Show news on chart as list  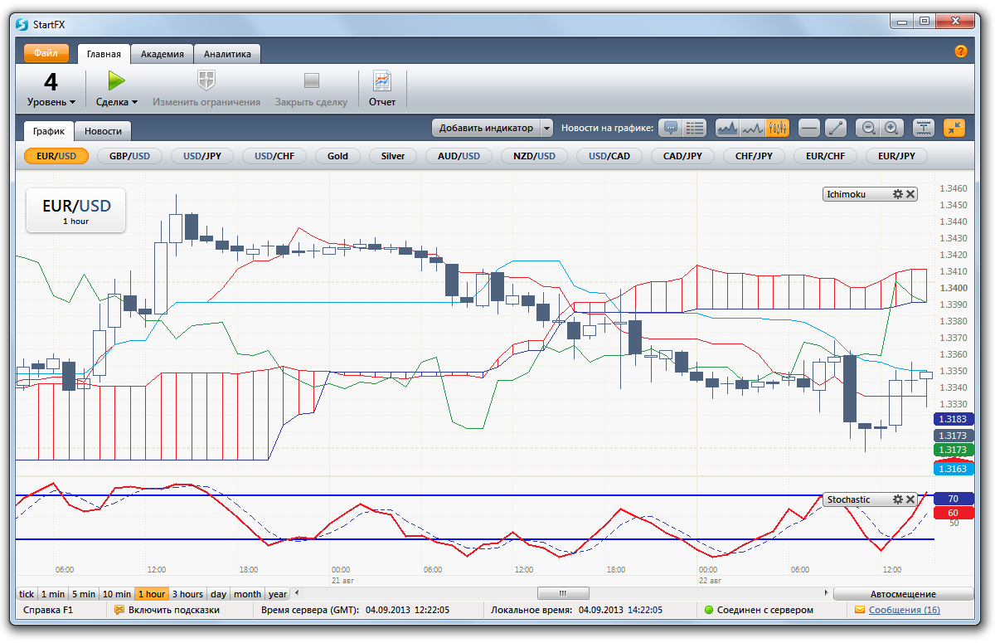[694, 129]
